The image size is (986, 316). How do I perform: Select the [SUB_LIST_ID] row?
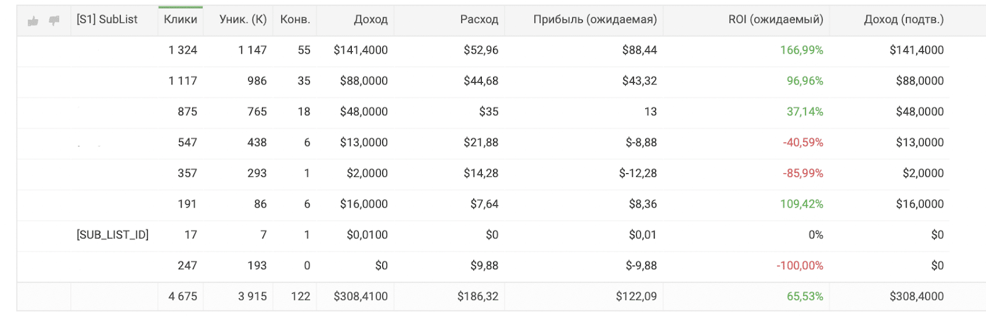coord(483,235)
